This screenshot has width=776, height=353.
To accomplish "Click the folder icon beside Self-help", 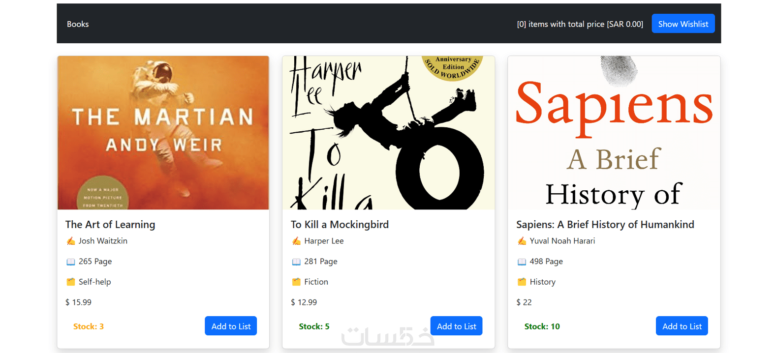I will pos(71,282).
